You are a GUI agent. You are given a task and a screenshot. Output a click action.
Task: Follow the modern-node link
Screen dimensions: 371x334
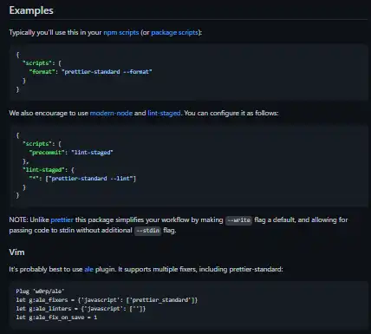[111, 113]
